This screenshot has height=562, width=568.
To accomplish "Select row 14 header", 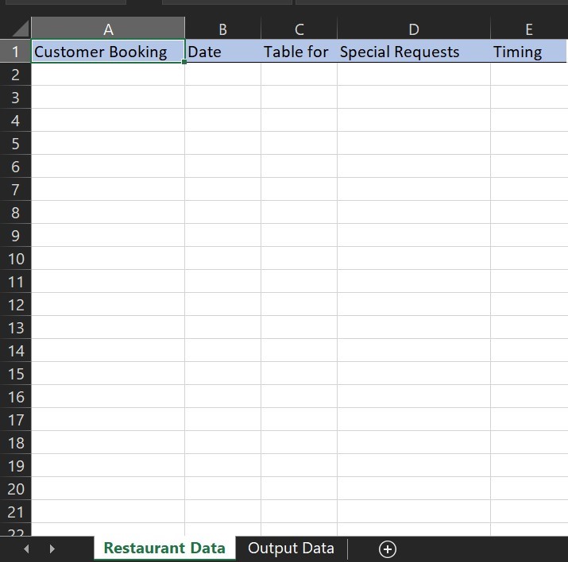I will (15, 351).
